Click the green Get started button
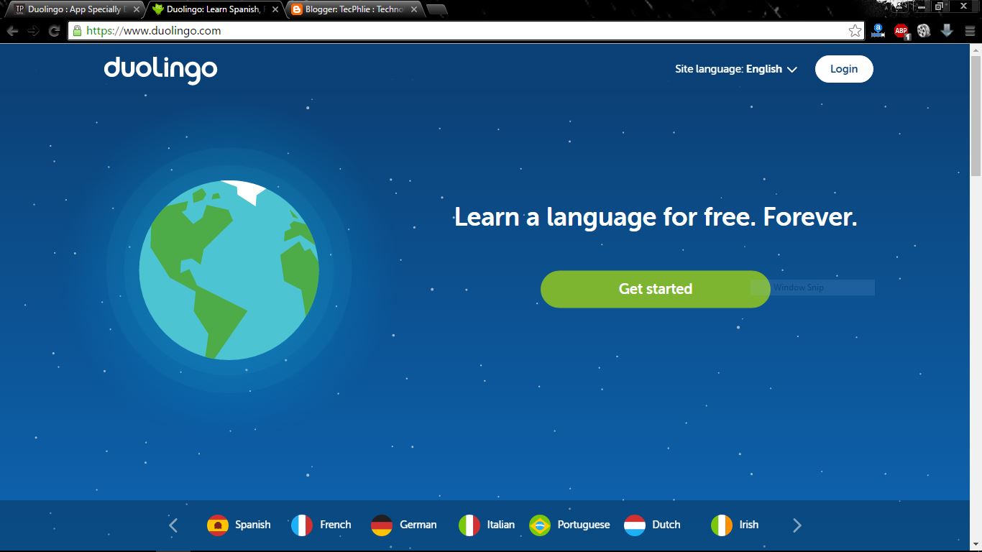 [656, 289]
